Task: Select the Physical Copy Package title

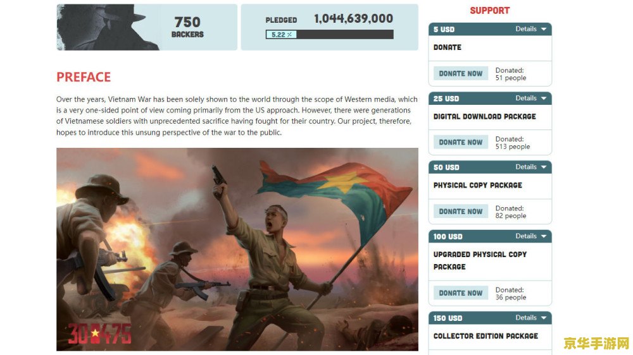Action: 477,185
